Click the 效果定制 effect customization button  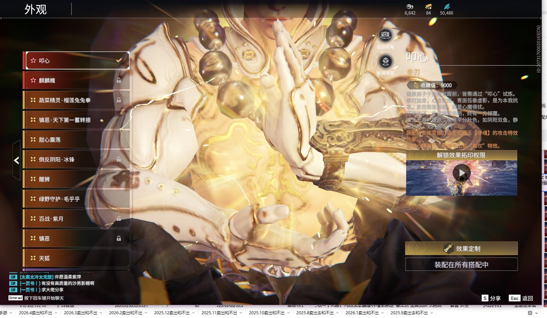[x=461, y=249]
